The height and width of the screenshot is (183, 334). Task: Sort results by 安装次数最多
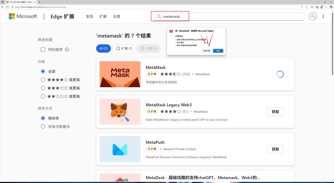click(x=43, y=126)
